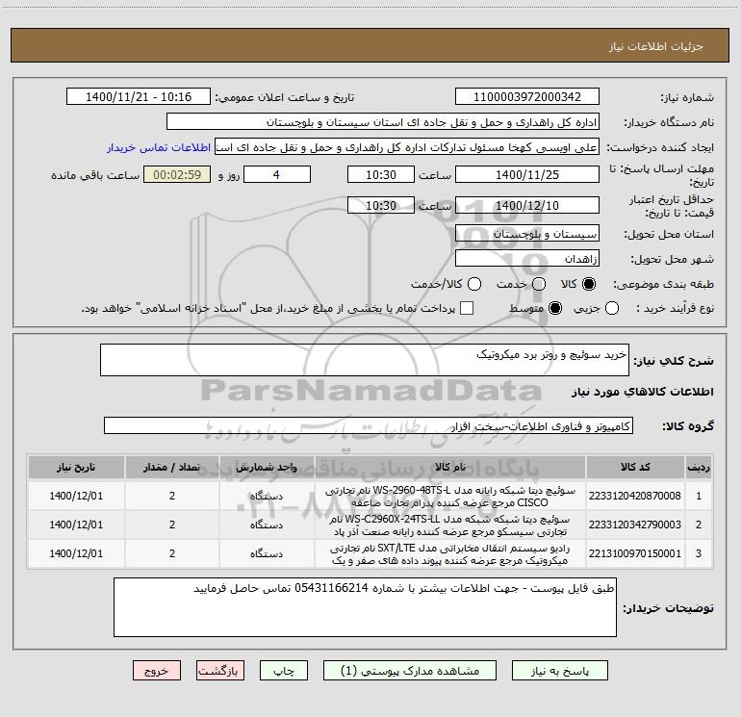
Task: Open the اطلاعات تماس خریدار link
Action: click(159, 147)
